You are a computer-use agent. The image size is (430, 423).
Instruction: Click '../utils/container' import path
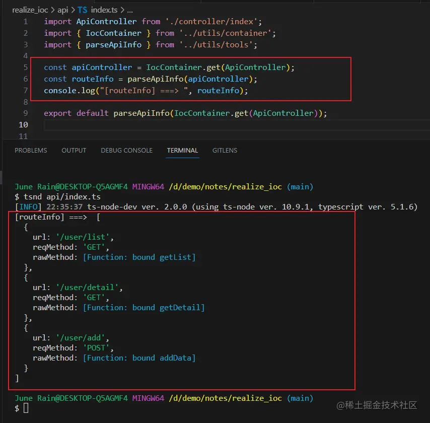click(225, 33)
